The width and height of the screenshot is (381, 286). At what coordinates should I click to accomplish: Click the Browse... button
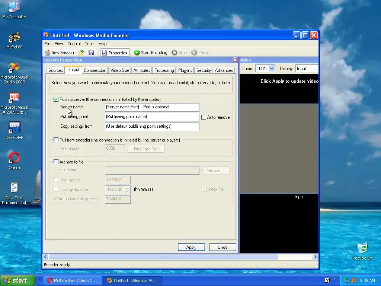tap(215, 171)
